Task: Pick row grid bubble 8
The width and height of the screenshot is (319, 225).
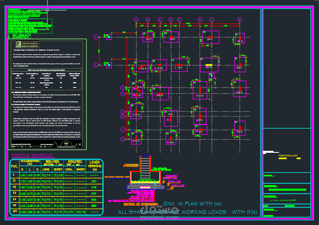Action: click(x=123, y=140)
